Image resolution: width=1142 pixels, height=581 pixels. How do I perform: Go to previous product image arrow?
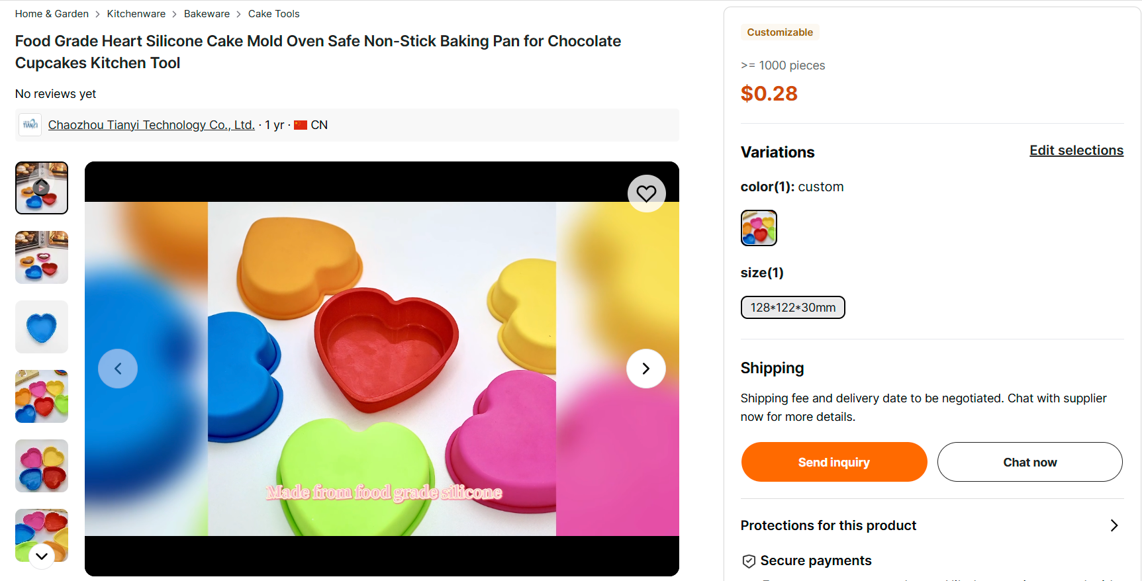[118, 369]
